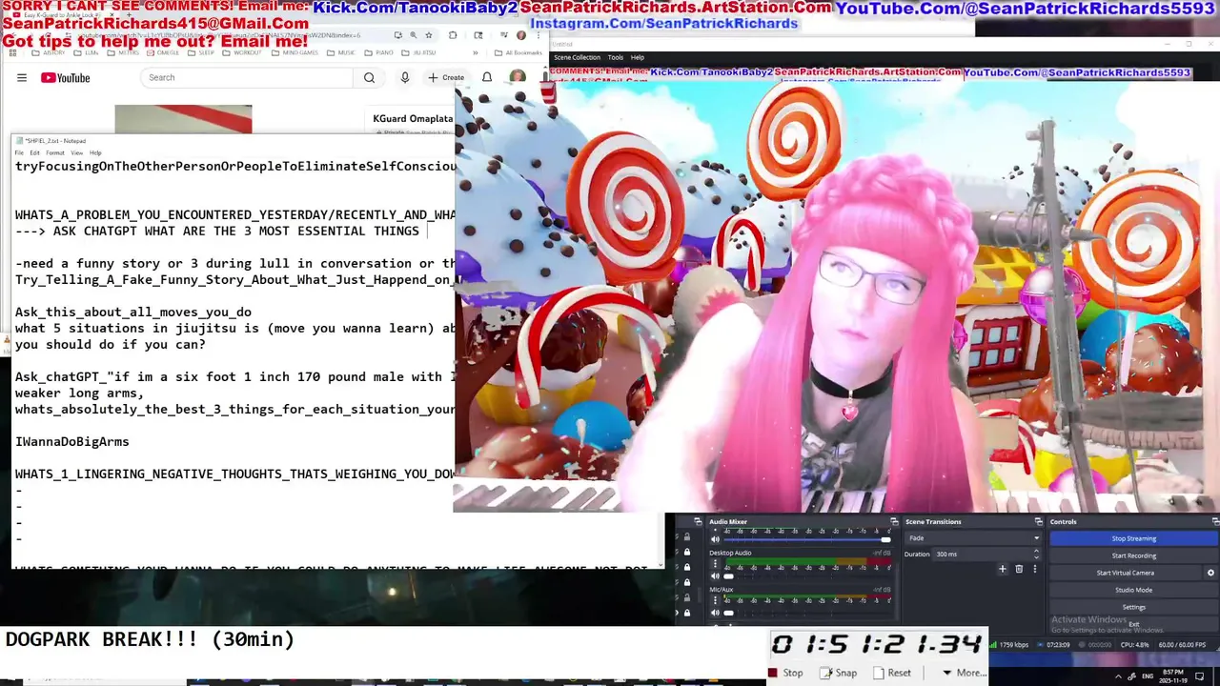Pop out the Scene Transitions dock icon
The image size is (1220, 686).
tap(1039, 521)
